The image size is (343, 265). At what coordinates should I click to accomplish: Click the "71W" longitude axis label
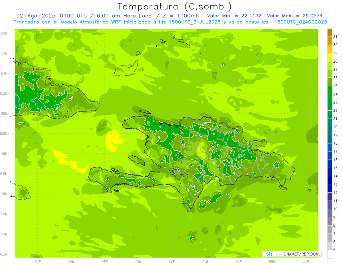point(205,261)
